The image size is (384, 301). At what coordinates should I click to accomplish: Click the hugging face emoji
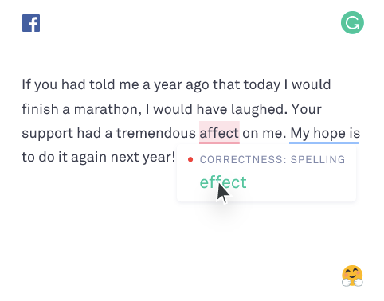point(352,276)
